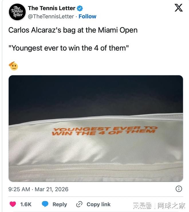Screen dimensions: 189x212
Task: Click the Copy link text
Action: click(x=99, y=204)
